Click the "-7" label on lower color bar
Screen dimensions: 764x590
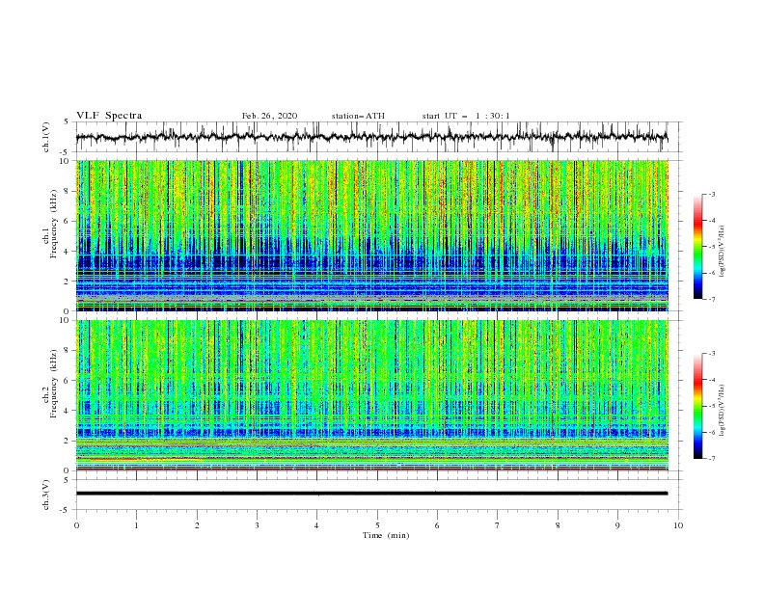(x=712, y=458)
